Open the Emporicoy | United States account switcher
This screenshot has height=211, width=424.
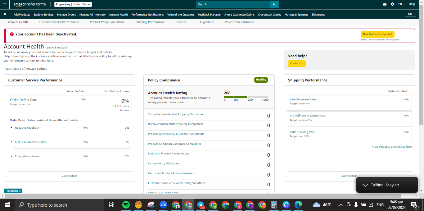(73, 4)
